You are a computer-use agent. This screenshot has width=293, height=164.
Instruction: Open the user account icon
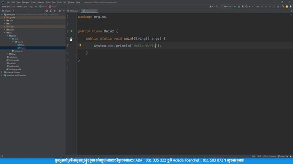[x=211, y=6]
